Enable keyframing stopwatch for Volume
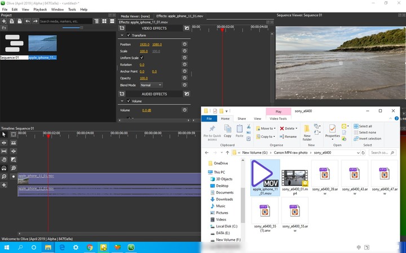The width and height of the screenshot is (406, 253). pyautogui.click(x=184, y=110)
